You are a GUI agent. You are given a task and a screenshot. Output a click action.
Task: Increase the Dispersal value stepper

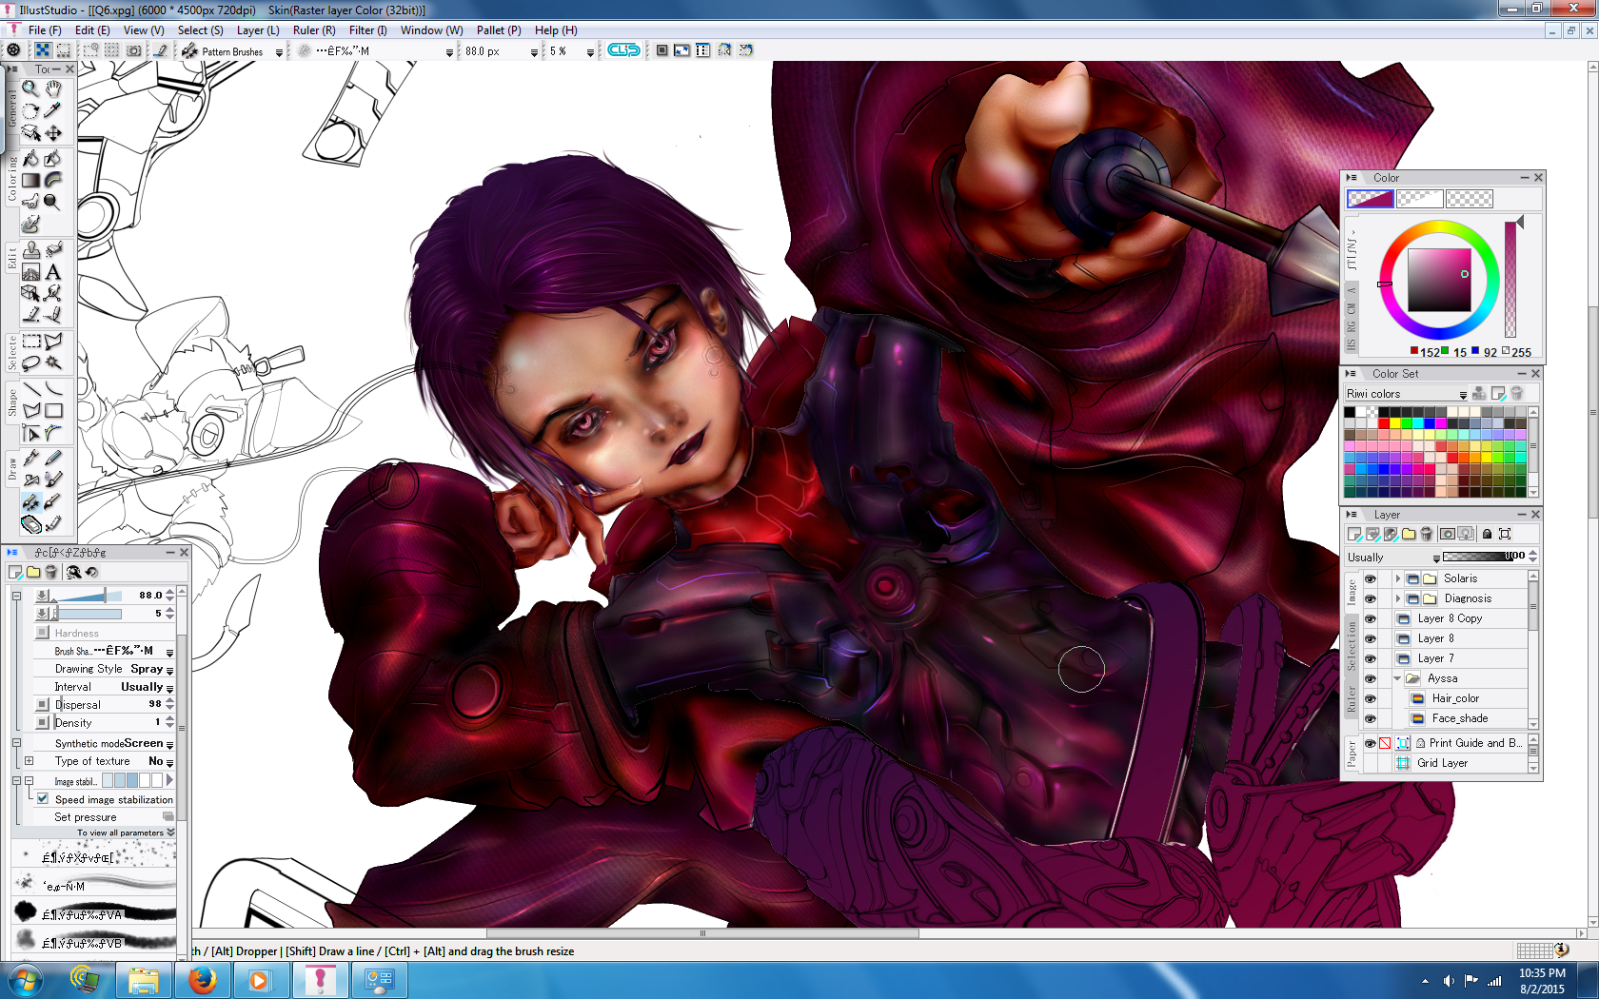tap(169, 700)
